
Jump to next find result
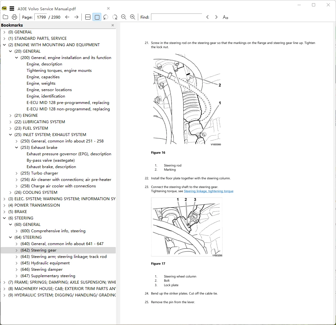216,17
